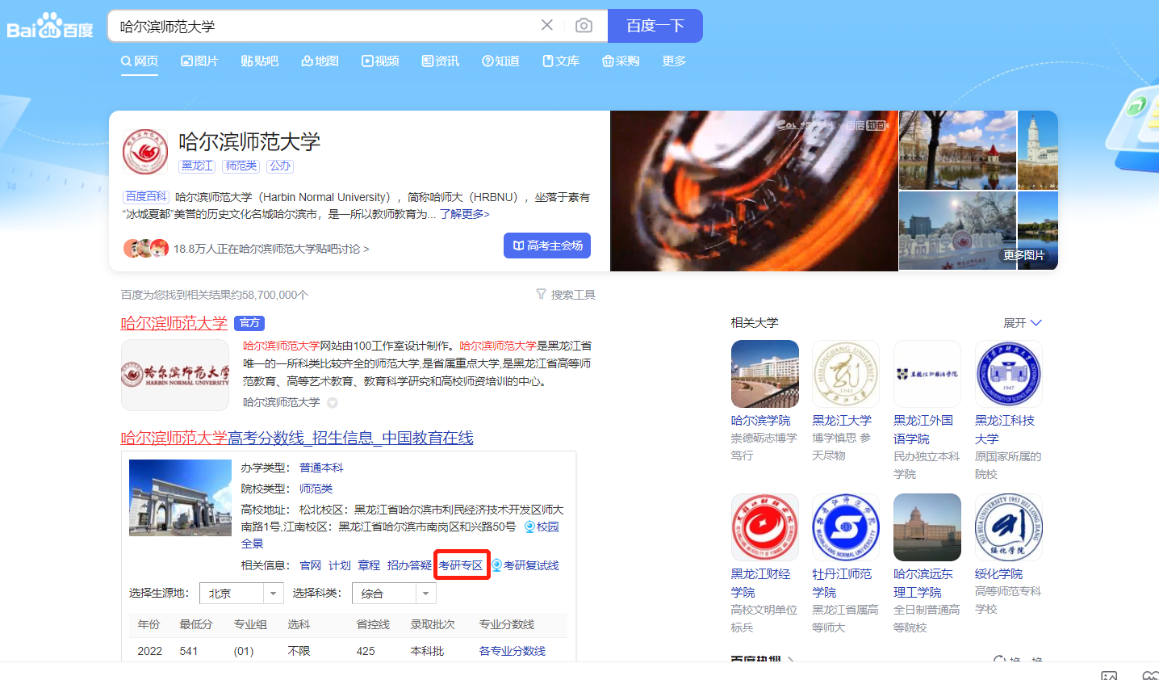The height and width of the screenshot is (680, 1159).
Task: Open the 牡丹江师范学院 text link
Action: (x=842, y=583)
